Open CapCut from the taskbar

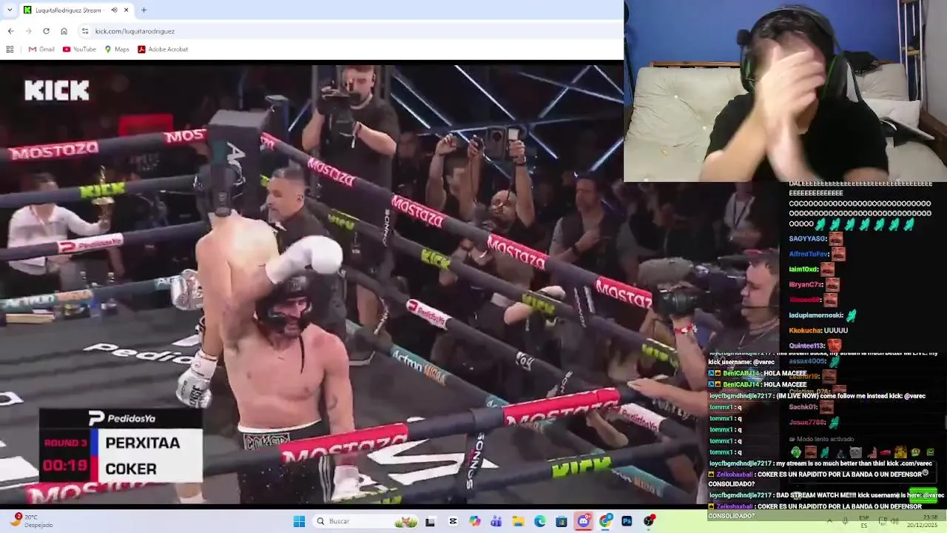[x=453, y=521]
